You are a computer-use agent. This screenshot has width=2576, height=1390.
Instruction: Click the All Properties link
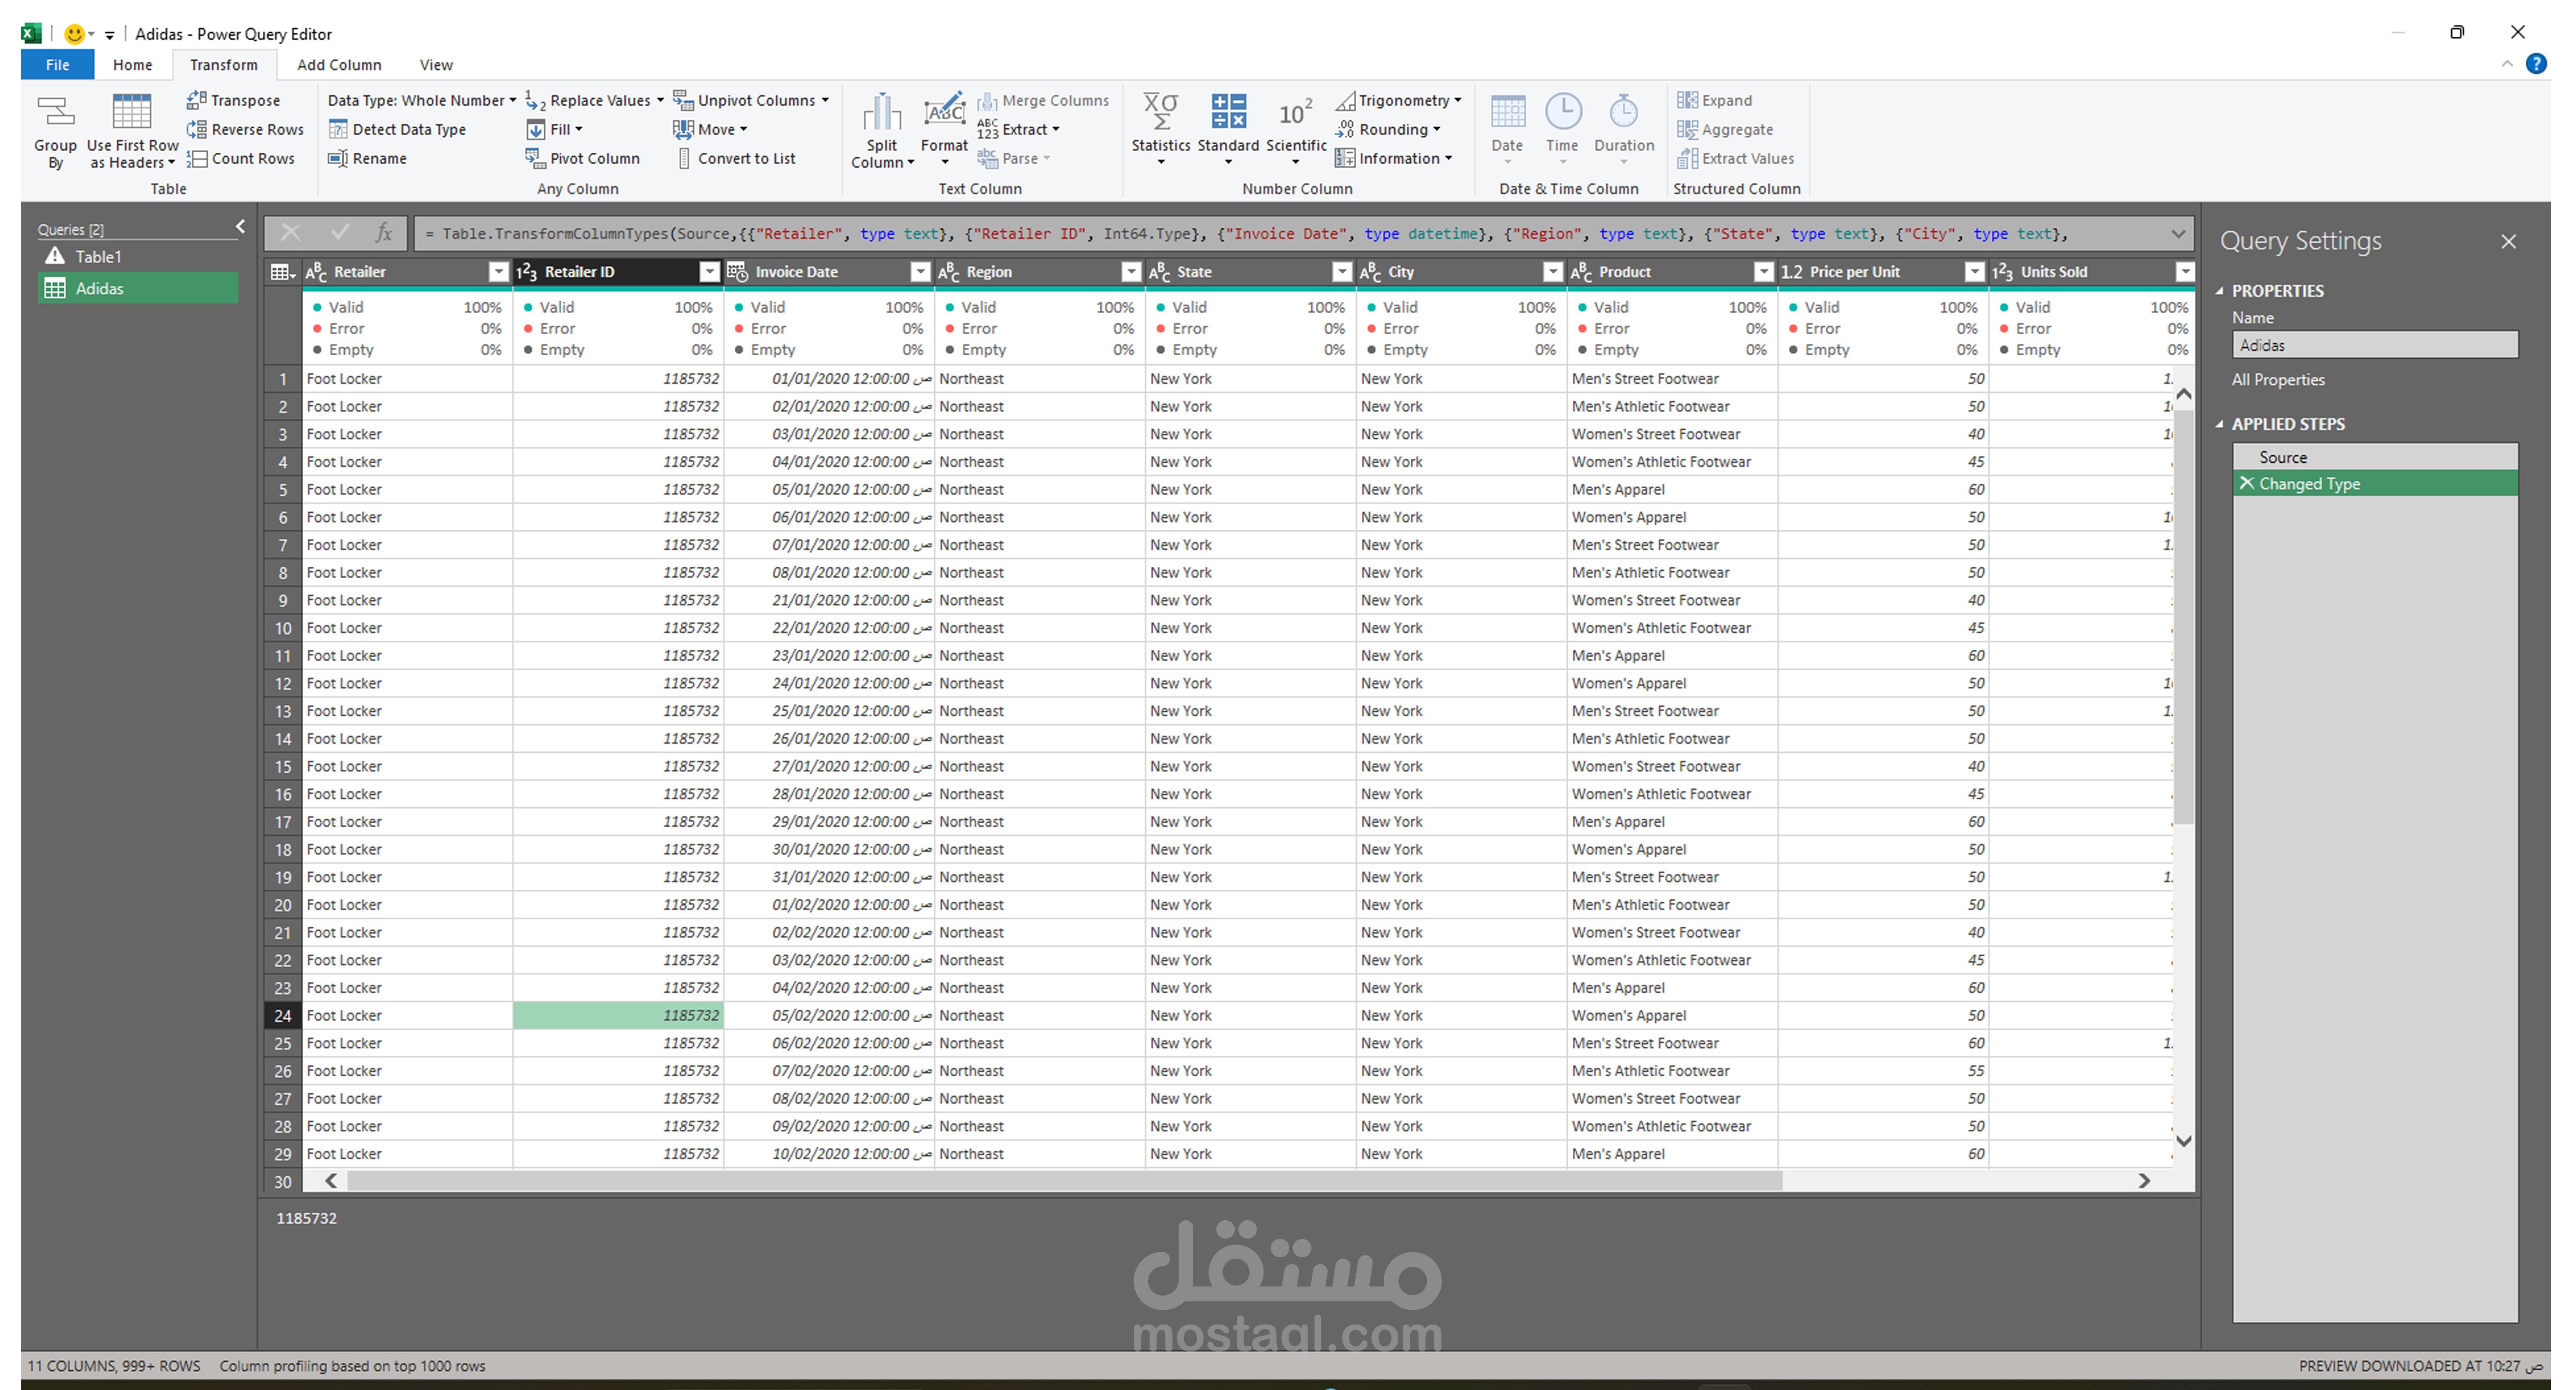2278,380
